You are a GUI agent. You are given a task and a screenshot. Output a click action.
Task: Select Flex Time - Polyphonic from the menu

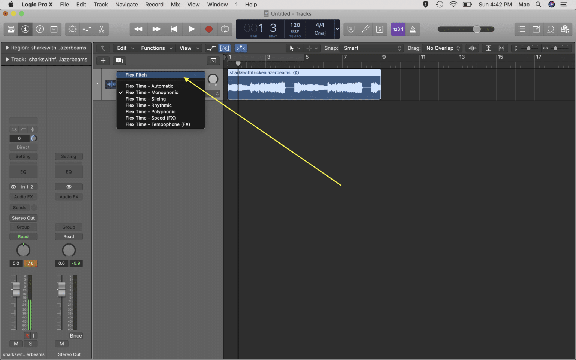150,111
